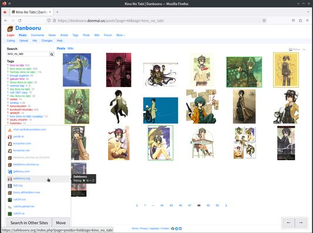Open the Posts navigation item
This screenshot has height=233, width=313.
[x=22, y=35]
